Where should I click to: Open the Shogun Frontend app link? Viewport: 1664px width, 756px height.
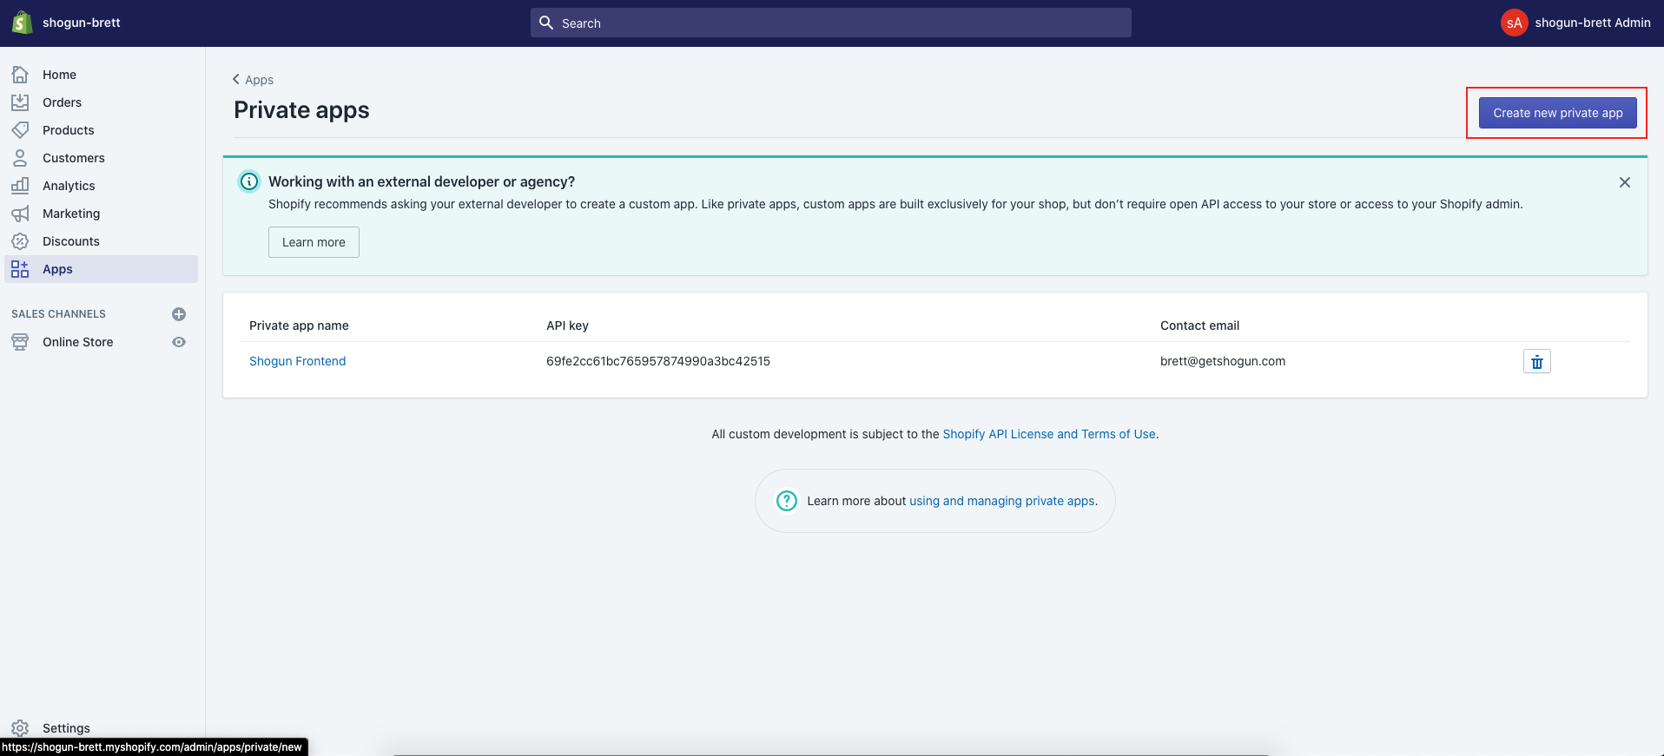click(297, 361)
